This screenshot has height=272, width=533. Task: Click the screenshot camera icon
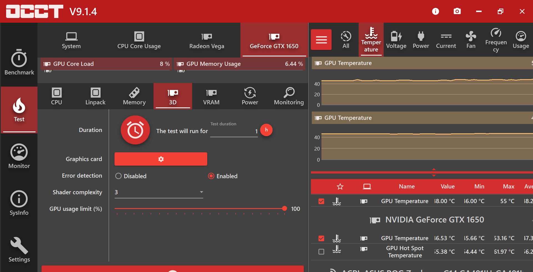click(x=457, y=11)
